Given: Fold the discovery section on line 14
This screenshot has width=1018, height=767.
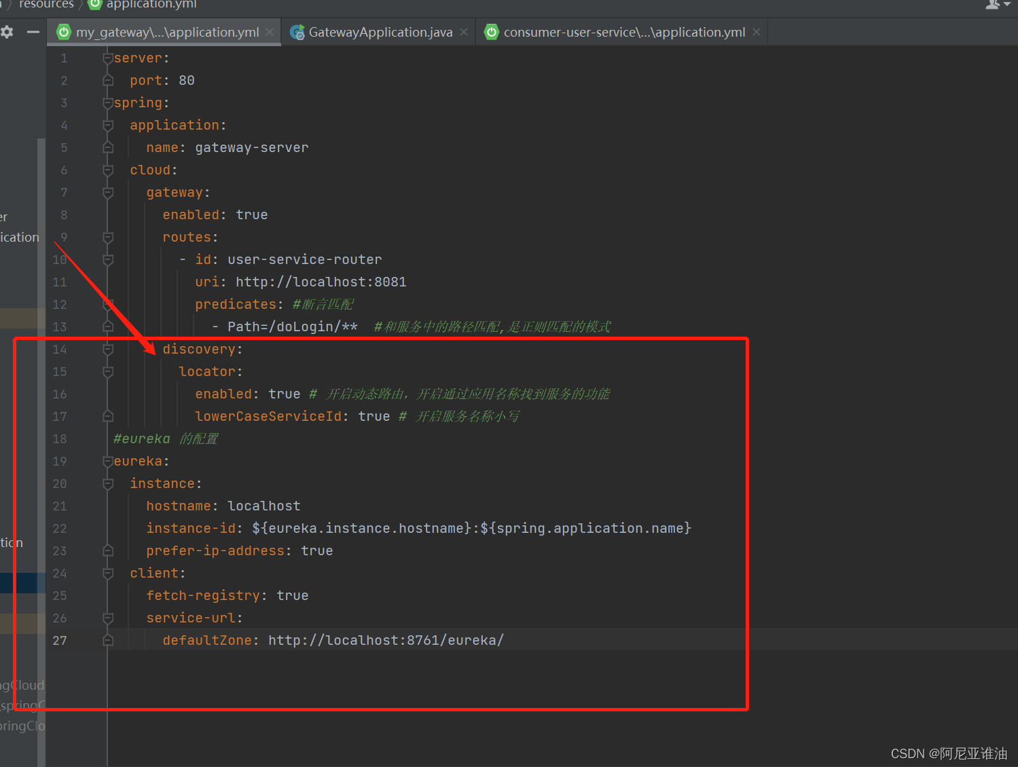Looking at the screenshot, I should [x=107, y=350].
